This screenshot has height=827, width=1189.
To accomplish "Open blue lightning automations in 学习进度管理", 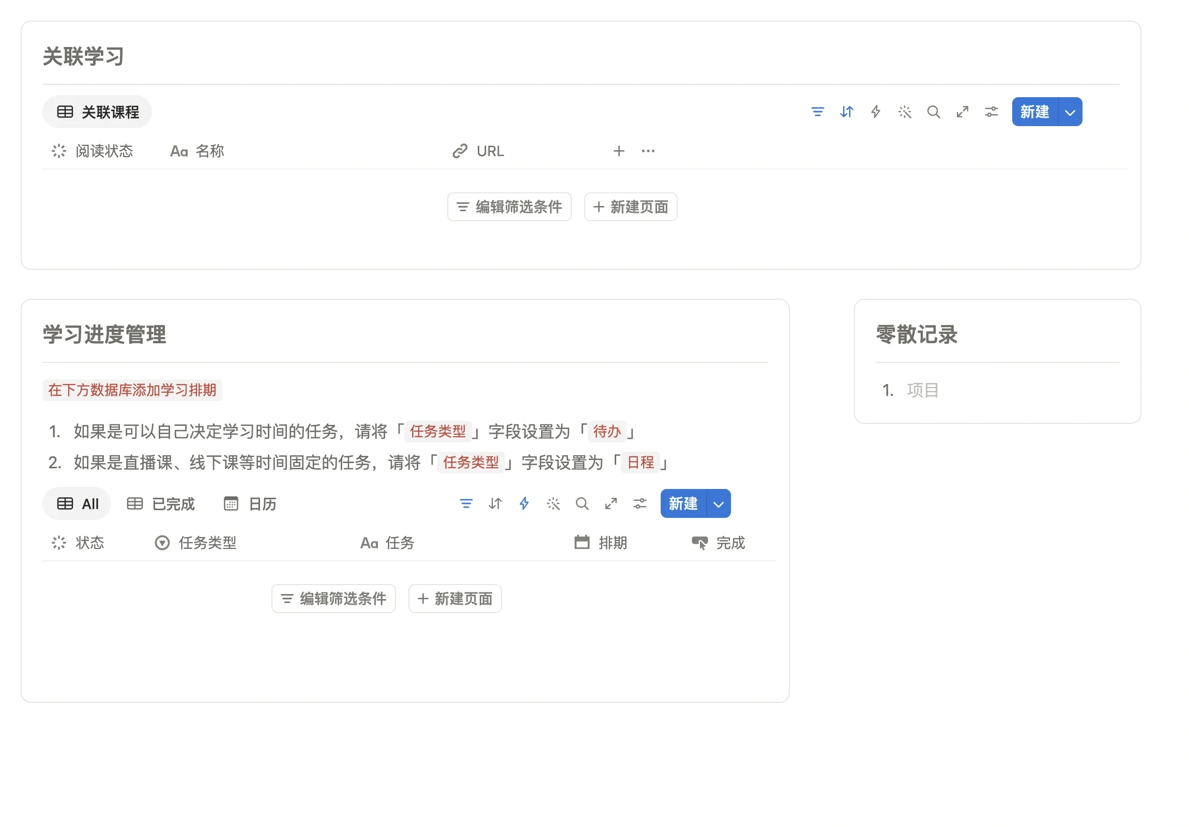I will tap(524, 503).
